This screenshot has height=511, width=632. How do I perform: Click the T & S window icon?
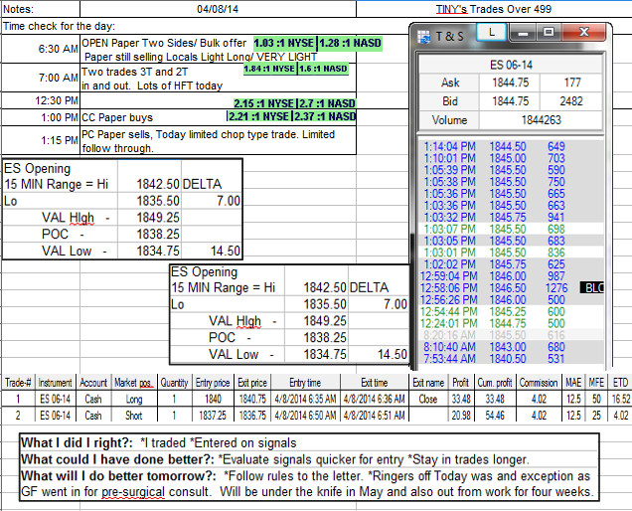(423, 37)
